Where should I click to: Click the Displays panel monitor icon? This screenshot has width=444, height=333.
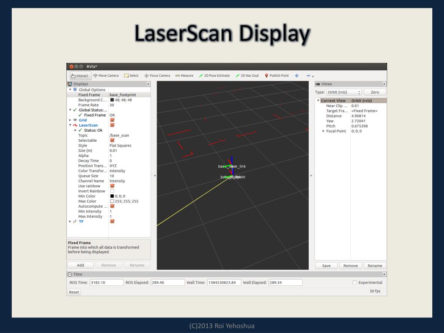click(70, 84)
